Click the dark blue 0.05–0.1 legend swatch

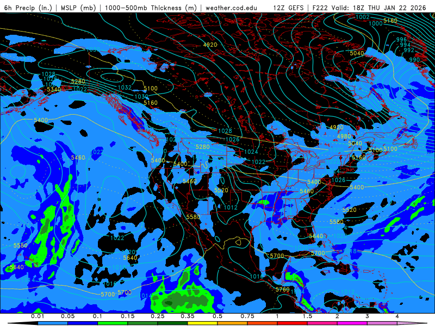83,323
